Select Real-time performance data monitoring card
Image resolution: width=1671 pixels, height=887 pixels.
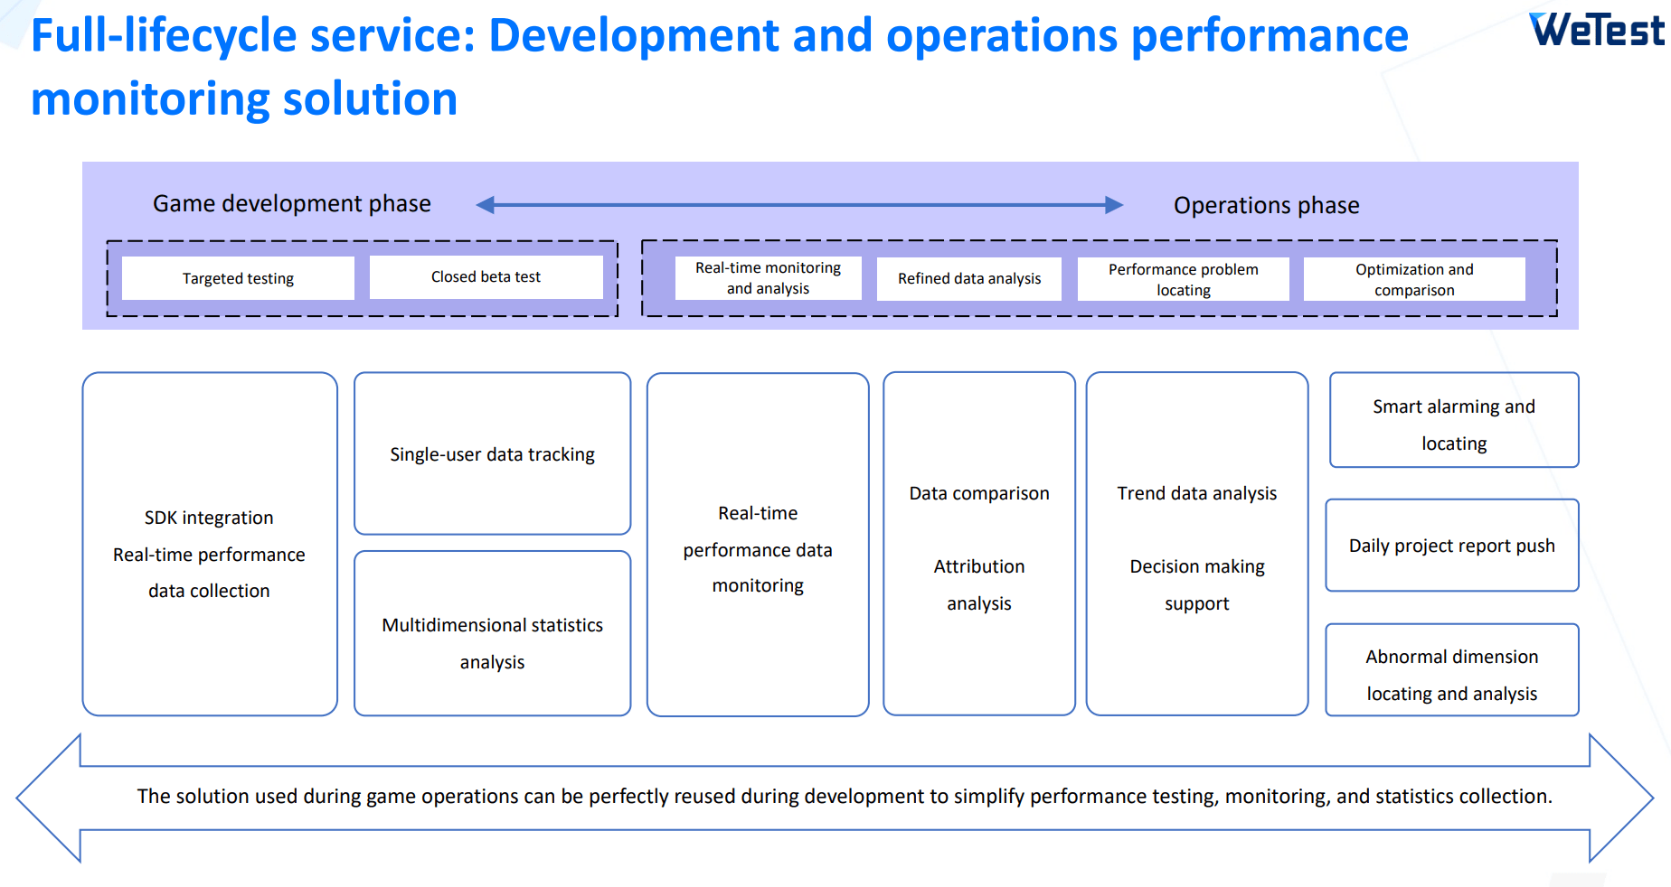click(758, 545)
